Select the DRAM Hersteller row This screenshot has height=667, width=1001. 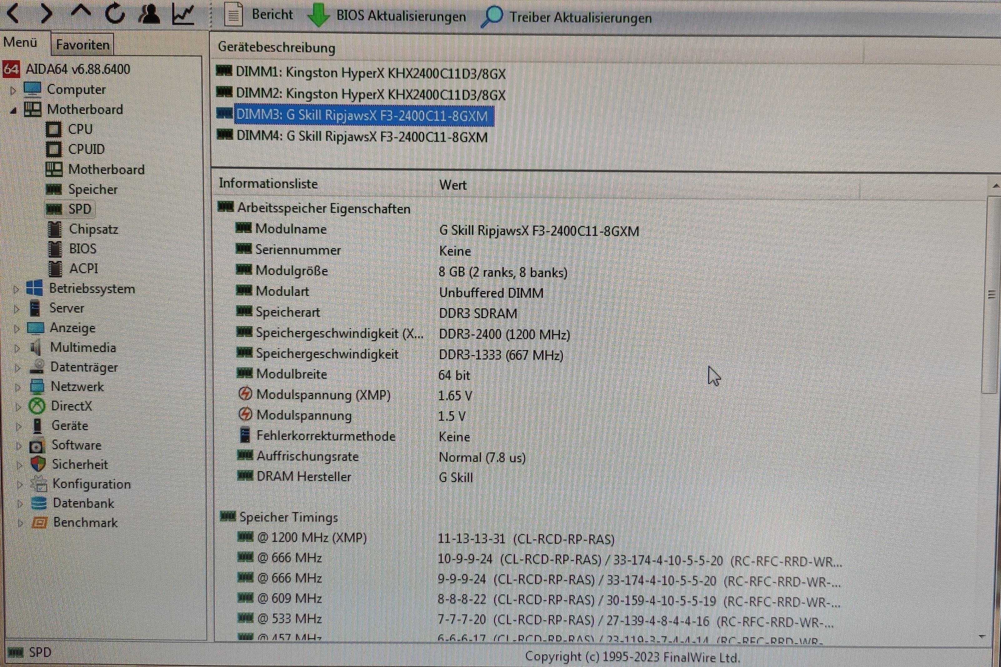pos(355,477)
